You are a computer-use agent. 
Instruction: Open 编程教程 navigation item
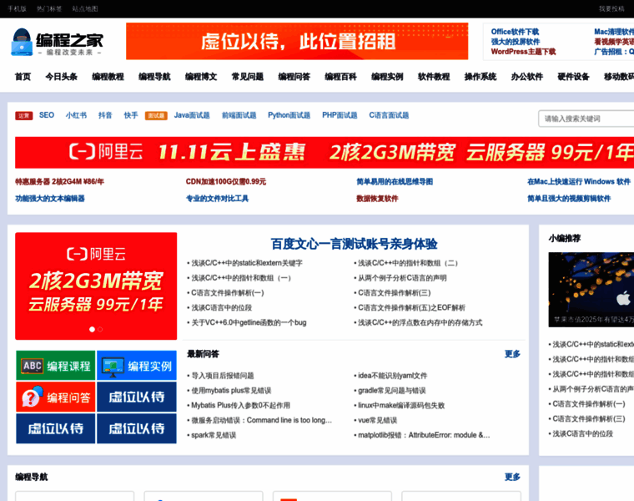[x=108, y=77]
